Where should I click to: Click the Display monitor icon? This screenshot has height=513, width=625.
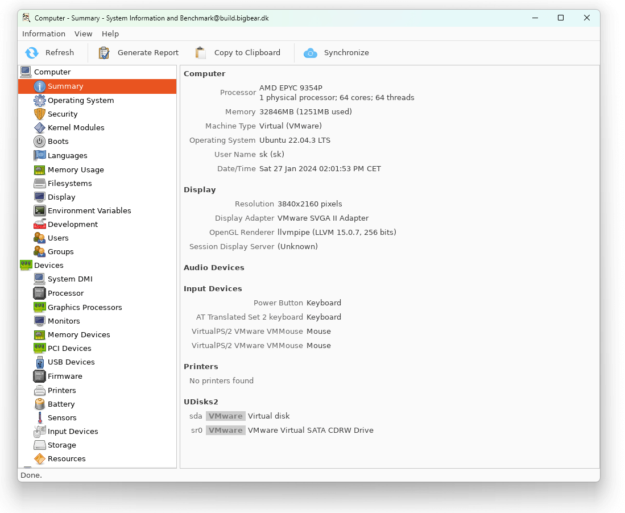39,197
